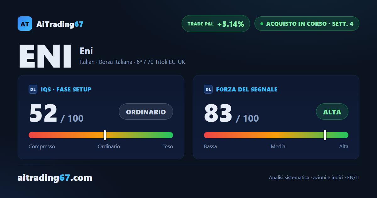377x198 pixels.
Task: Click the large ENI ticker symbol
Action: click(x=45, y=57)
